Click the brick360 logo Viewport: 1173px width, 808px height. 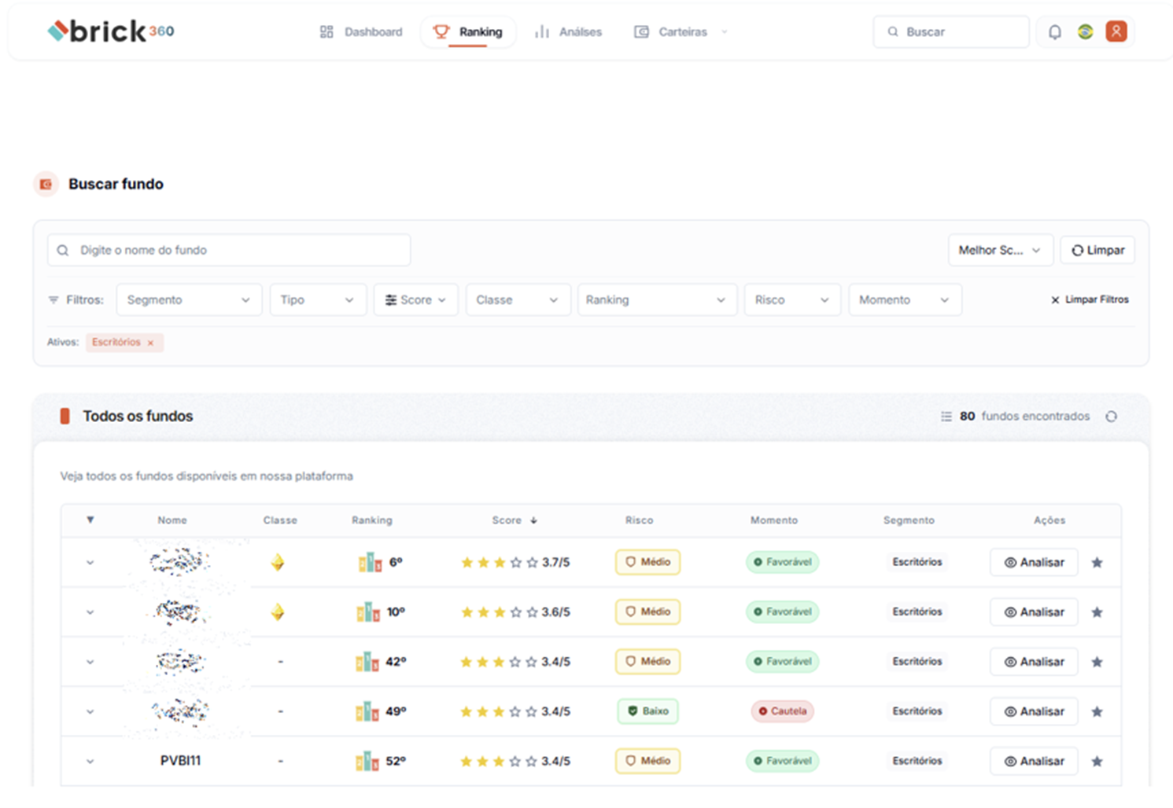pos(111,31)
